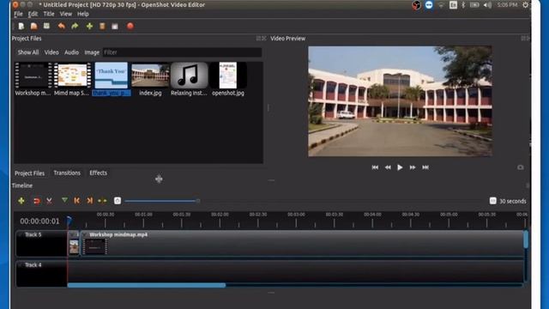The height and width of the screenshot is (309, 549).
Task: Open the network indicator in top bar
Action: point(441,5)
